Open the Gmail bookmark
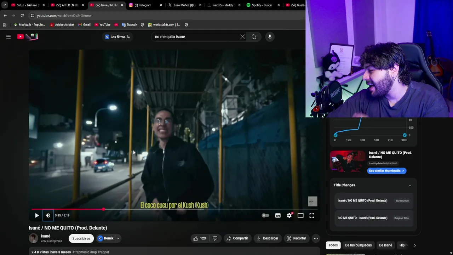This screenshot has width=453, height=255. coord(84,24)
